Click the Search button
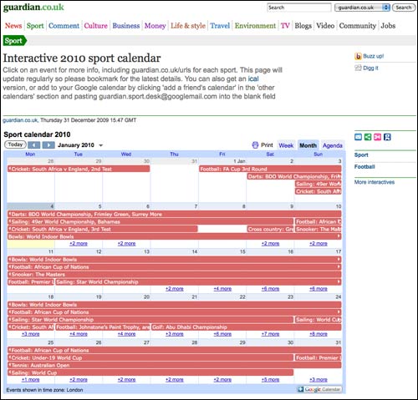 404,8
